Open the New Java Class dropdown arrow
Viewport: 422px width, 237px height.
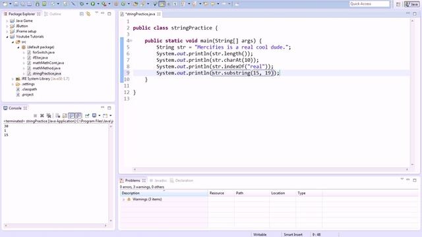click(x=129, y=4)
